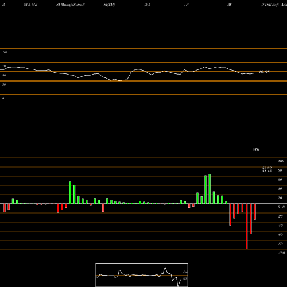
Task: Click the MR panel title label
Action: tap(256, 149)
